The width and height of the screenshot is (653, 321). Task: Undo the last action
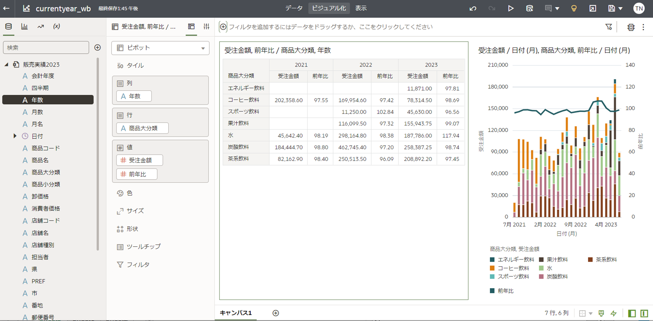coord(473,8)
